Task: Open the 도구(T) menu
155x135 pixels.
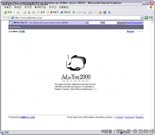Action: (x=52, y=7)
